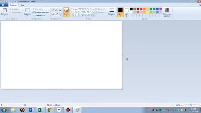
Task: Choose the Hexagon shape
Action: tap(82, 12)
